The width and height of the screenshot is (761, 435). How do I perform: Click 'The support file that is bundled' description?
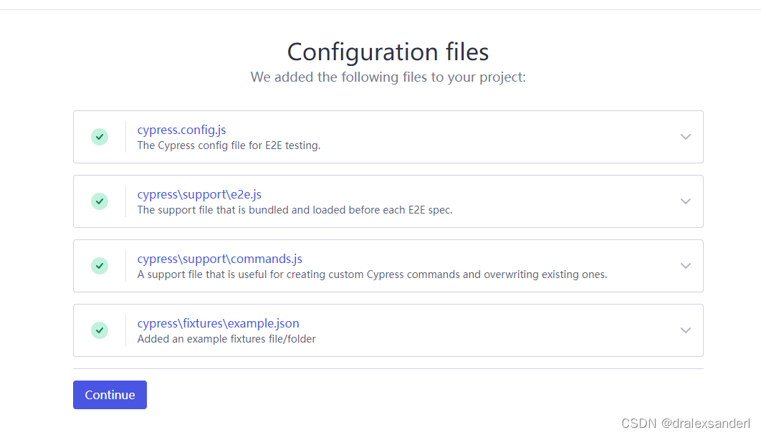coord(295,210)
